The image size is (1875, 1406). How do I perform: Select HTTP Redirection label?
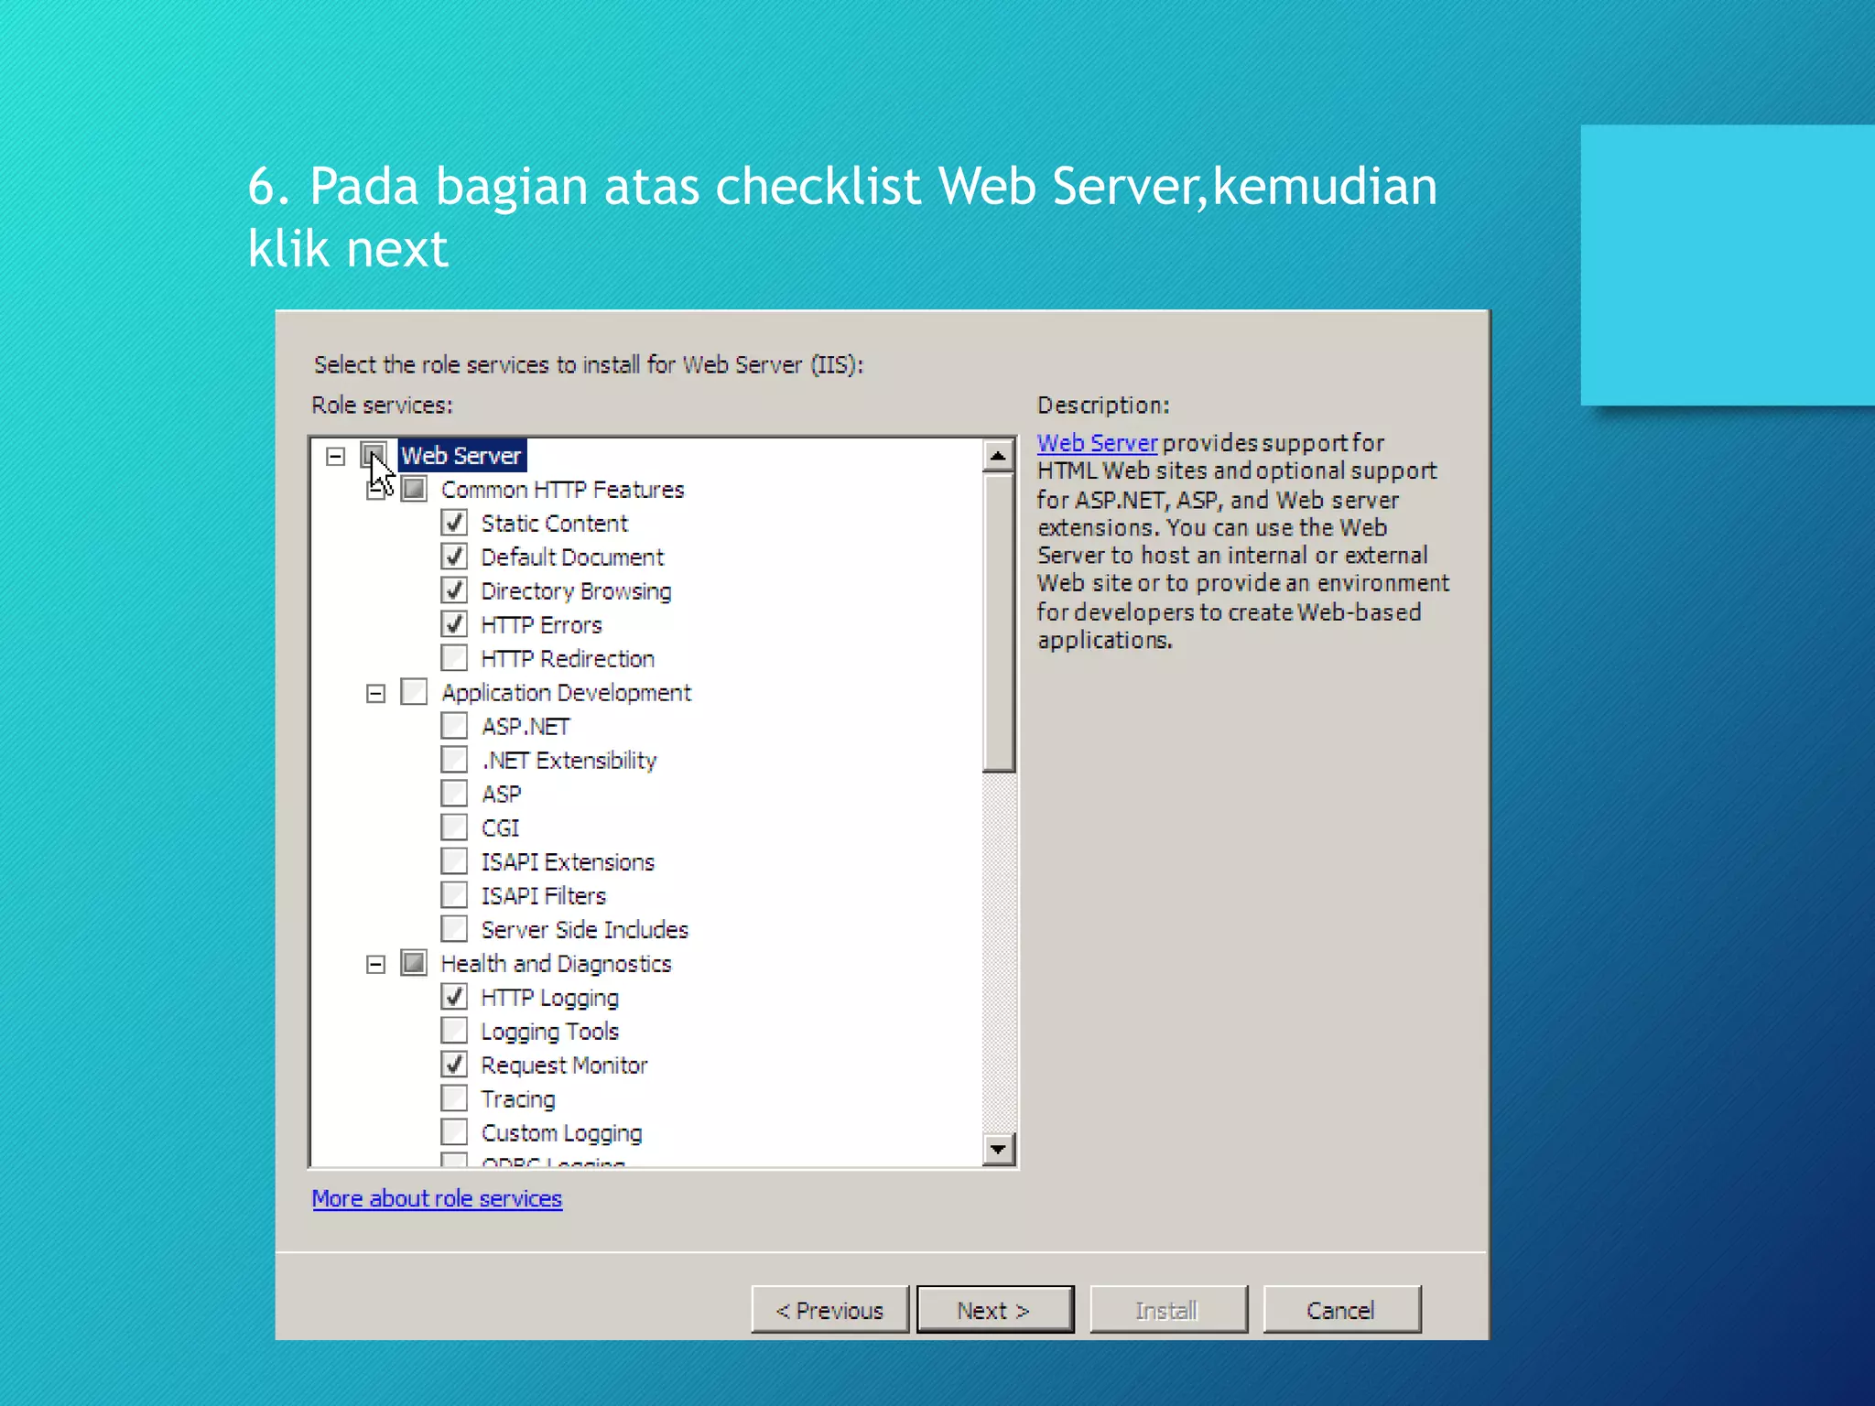pos(568,659)
